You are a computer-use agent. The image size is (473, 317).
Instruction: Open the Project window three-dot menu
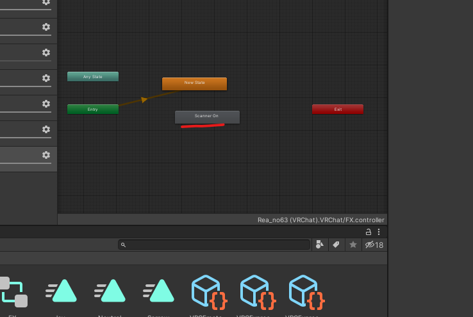379,232
